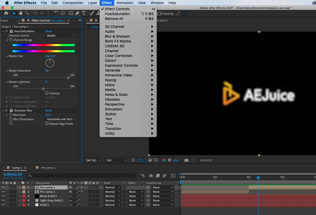Open viewer resolution Full dropdown
Viewport: 316px width, 215px height.
tap(117, 160)
